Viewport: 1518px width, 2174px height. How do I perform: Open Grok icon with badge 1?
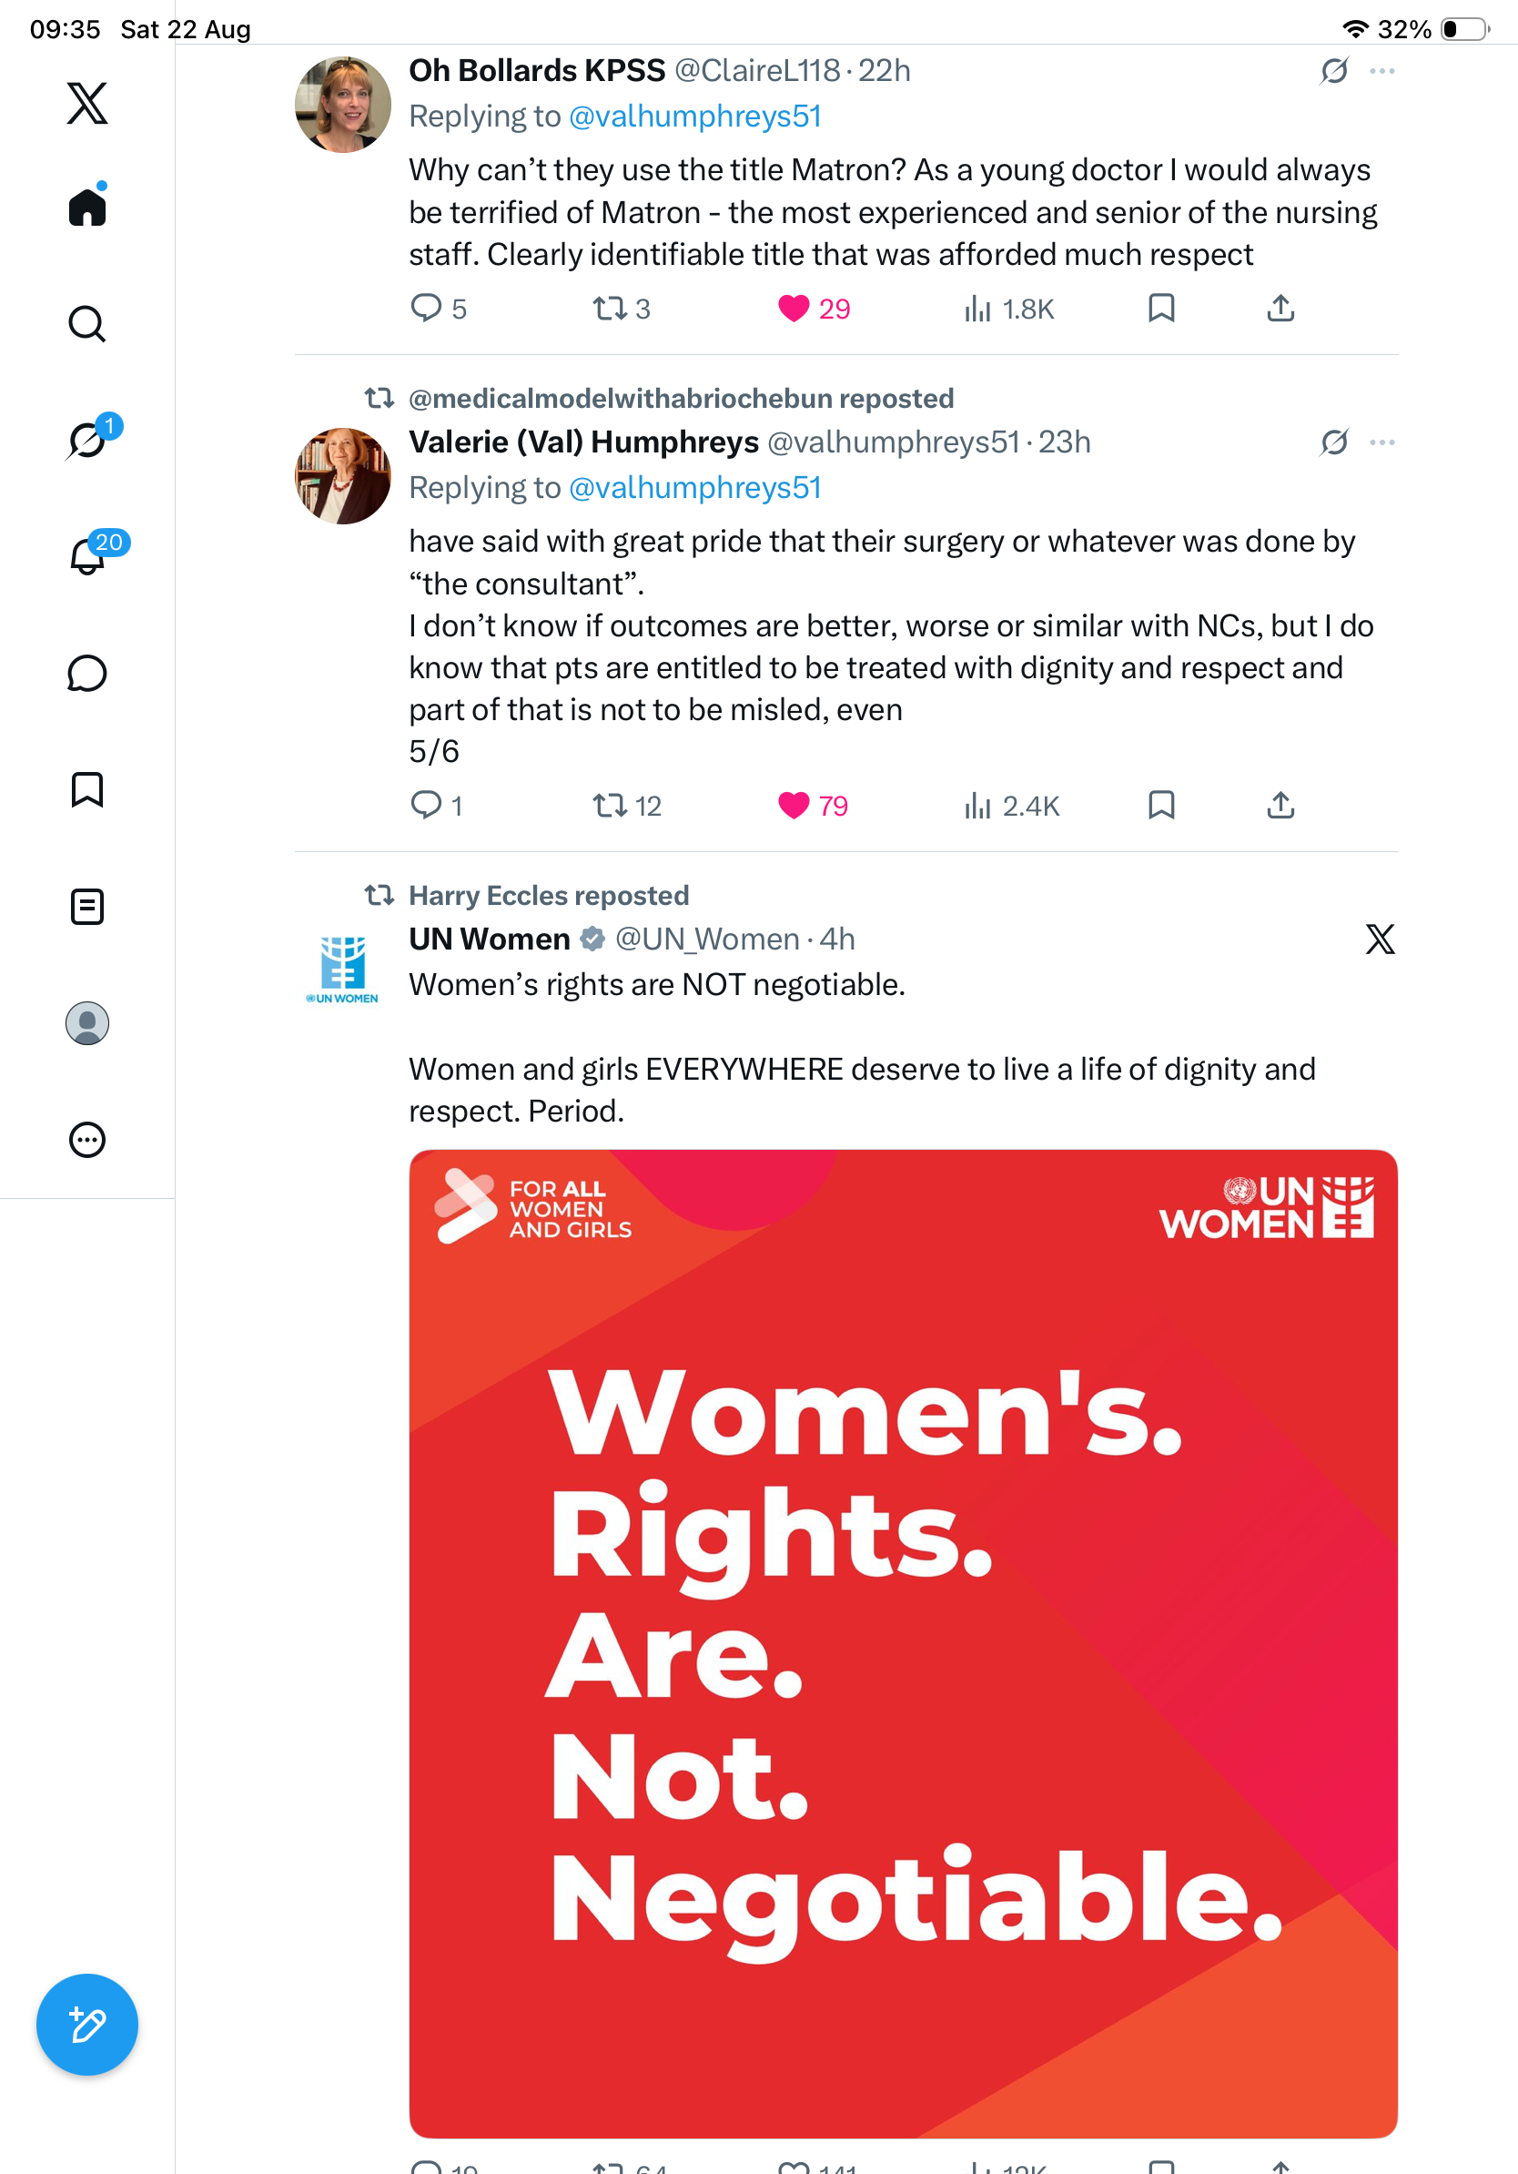[87, 441]
